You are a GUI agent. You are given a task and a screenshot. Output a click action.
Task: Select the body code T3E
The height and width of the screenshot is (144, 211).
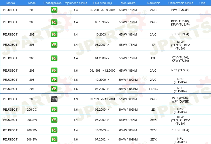(x=153, y=58)
